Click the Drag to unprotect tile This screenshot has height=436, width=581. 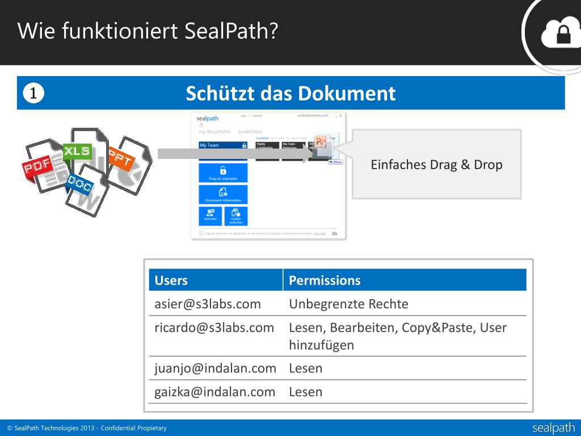223,173
